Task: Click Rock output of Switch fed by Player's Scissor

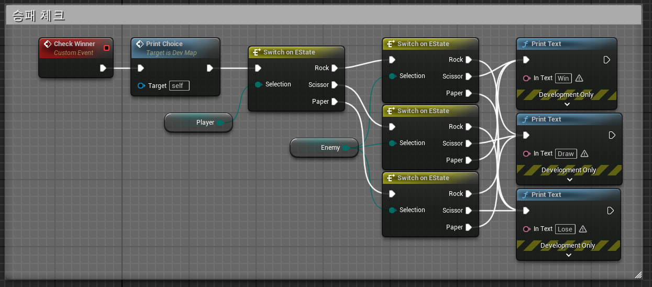Action: click(469, 127)
